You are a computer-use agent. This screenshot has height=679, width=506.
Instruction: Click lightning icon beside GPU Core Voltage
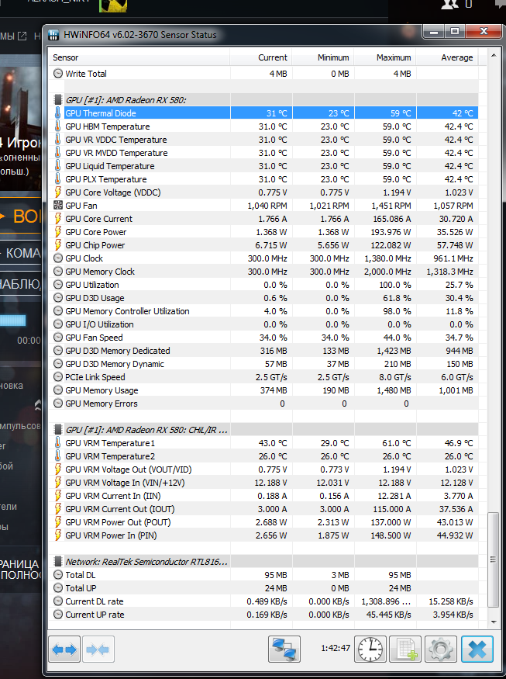[x=57, y=192]
